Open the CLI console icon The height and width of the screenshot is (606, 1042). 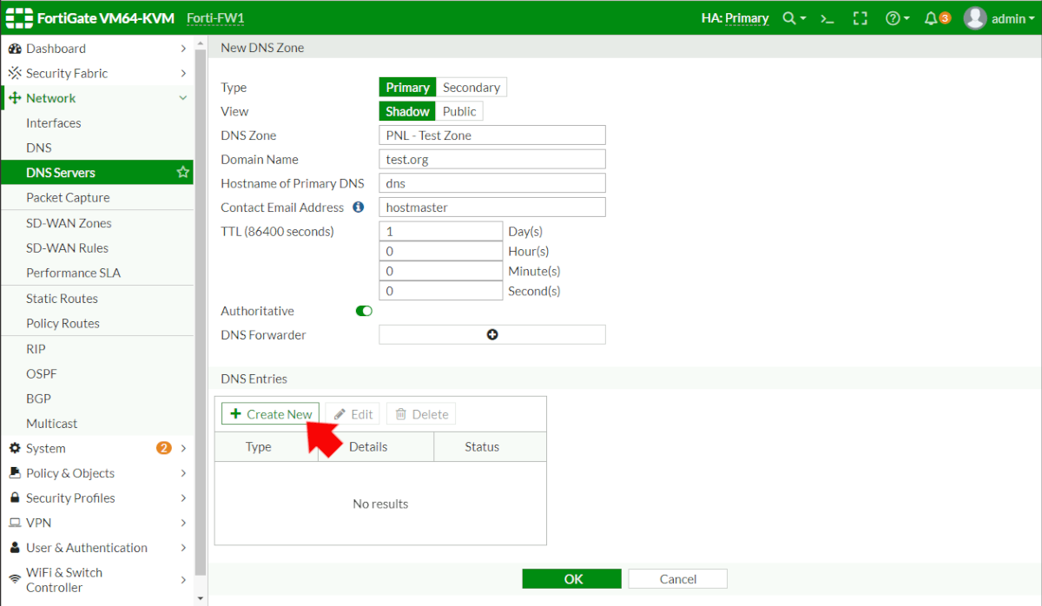coord(827,17)
